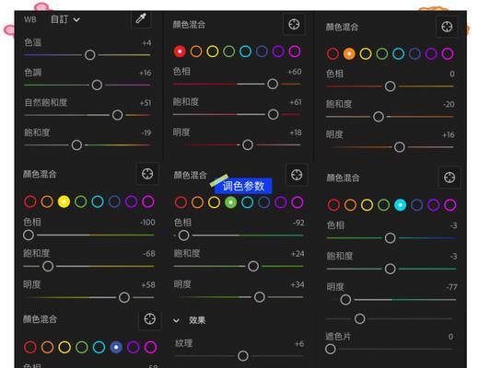Adjust green 色相 slider showing -92
Image resolution: width=479 pixels, height=368 pixels.
pyautogui.click(x=184, y=236)
